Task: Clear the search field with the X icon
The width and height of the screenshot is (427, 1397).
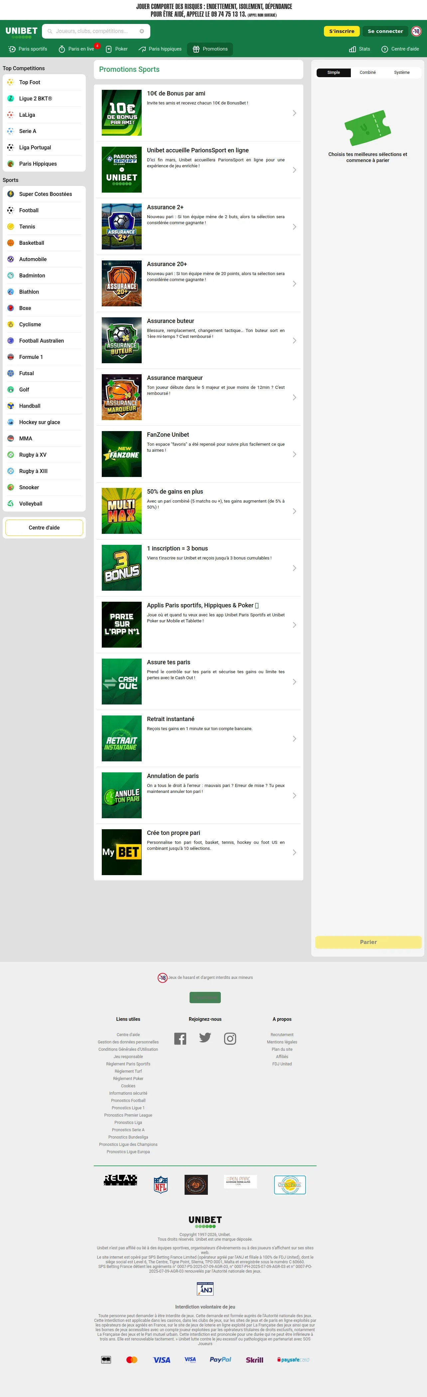Action: click(142, 32)
